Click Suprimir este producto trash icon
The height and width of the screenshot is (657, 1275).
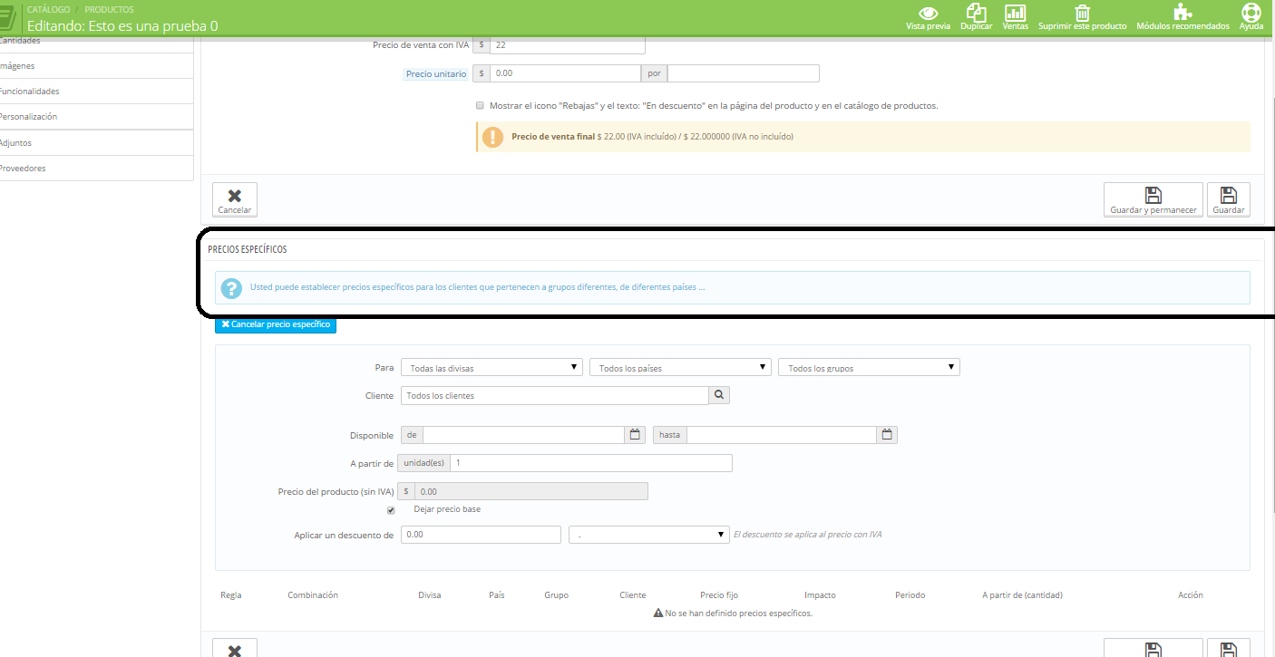[x=1082, y=13]
